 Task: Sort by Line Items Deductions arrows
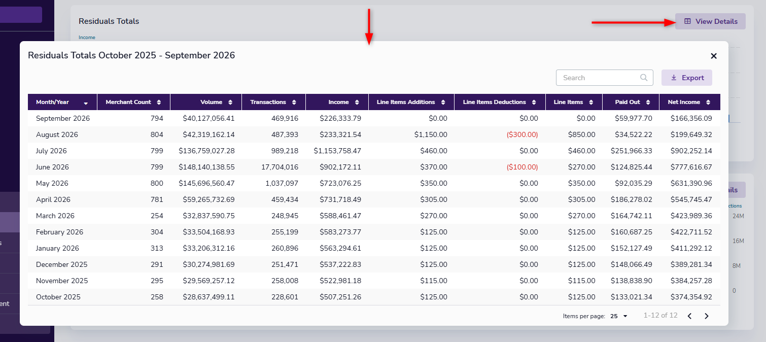coord(534,102)
